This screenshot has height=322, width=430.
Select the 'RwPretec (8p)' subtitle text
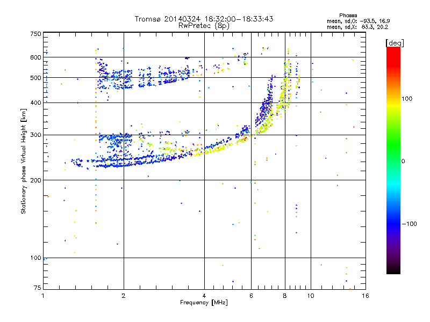(204, 26)
